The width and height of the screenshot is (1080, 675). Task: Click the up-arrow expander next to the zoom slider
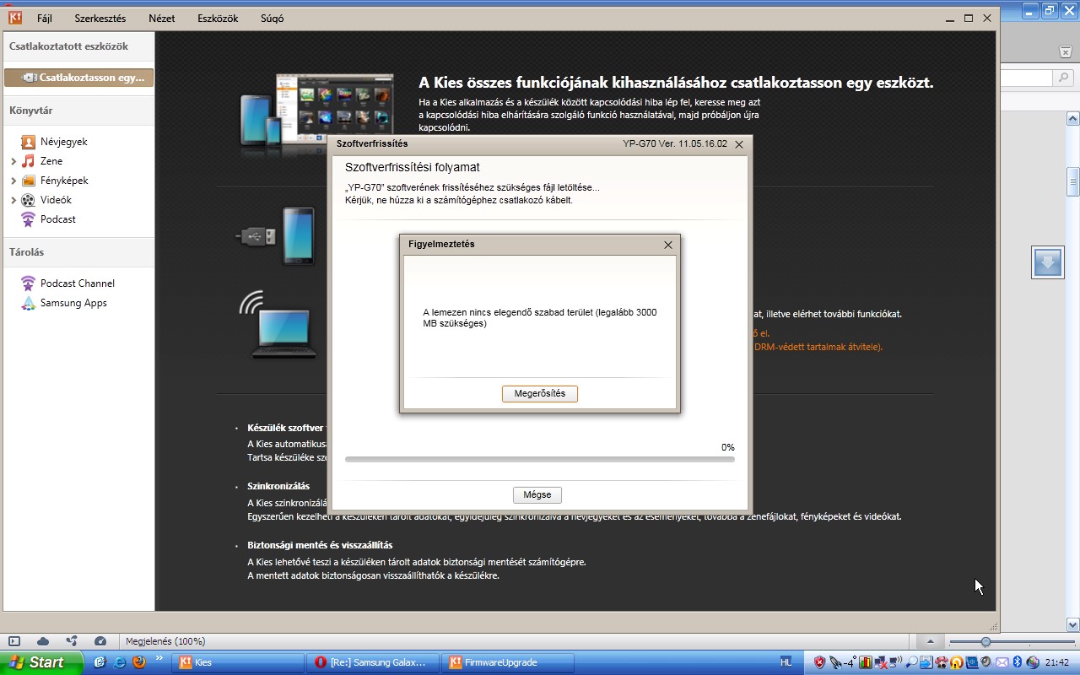(x=931, y=642)
